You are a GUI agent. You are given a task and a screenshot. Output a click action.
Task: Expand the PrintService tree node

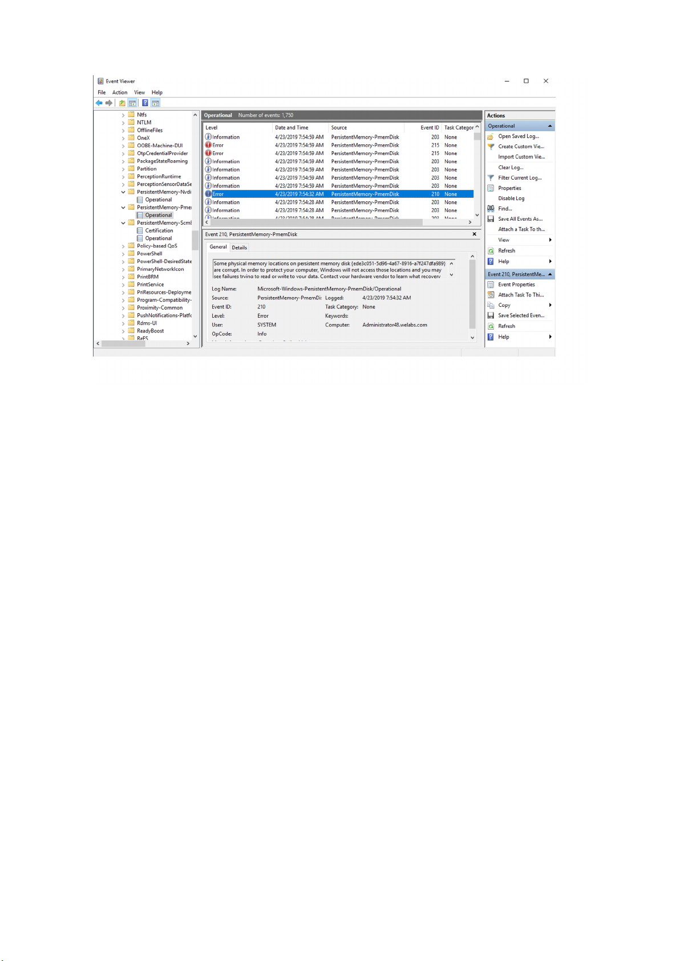click(x=123, y=285)
